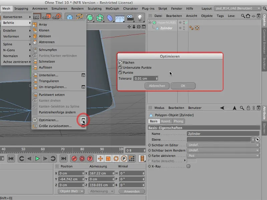Click X-Ray animation dot
The height and width of the screenshot is (200, 267).
(x=150, y=166)
